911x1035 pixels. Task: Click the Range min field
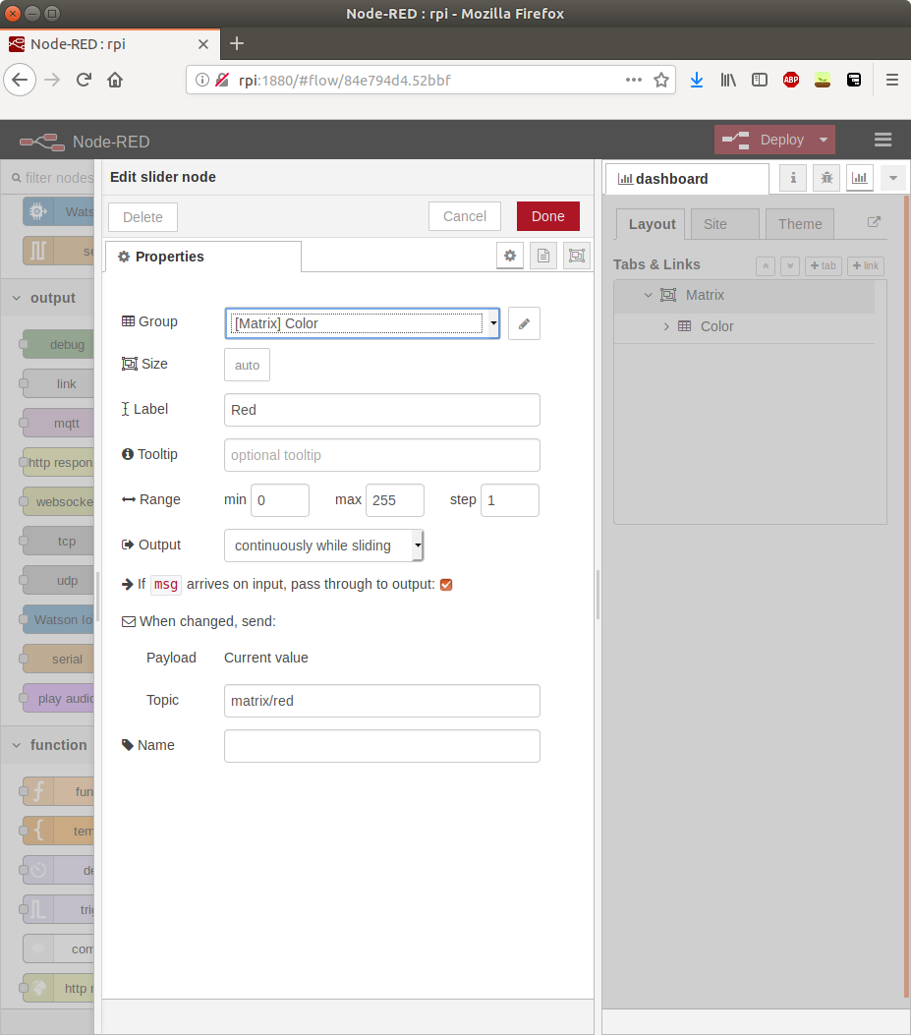point(280,500)
